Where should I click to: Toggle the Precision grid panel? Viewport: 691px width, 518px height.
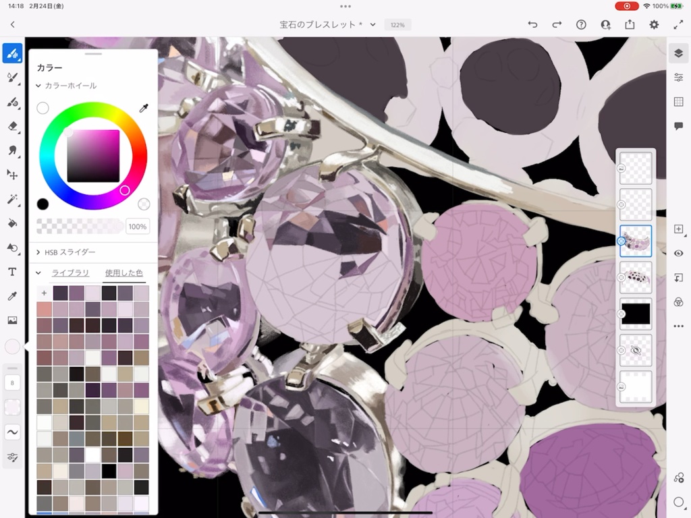[x=679, y=103]
